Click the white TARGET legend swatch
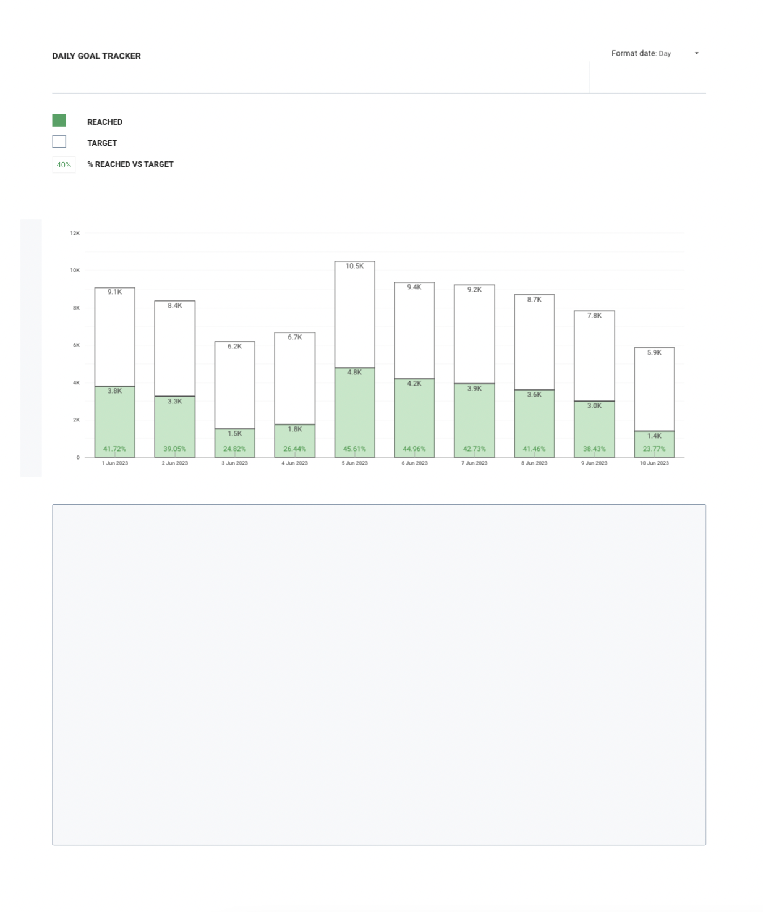 [x=59, y=142]
